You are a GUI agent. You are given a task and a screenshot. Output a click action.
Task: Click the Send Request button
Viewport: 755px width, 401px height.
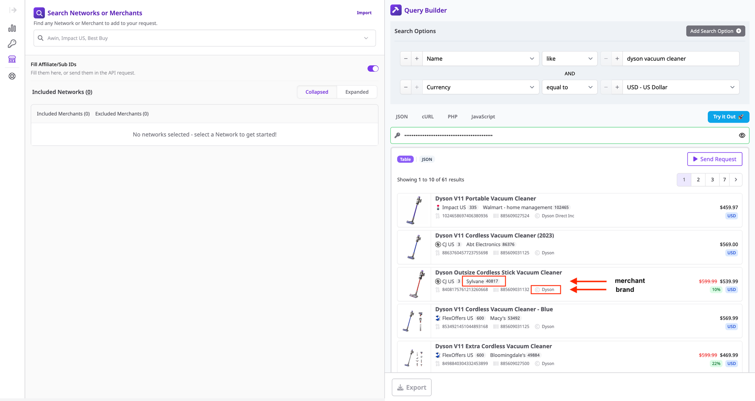[715, 159]
